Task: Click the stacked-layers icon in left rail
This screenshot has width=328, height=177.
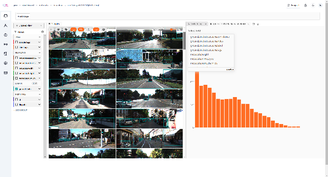Action: (x=5, y=63)
